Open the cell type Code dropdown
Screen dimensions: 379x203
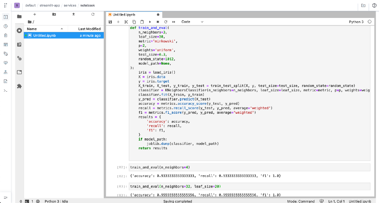point(192,22)
